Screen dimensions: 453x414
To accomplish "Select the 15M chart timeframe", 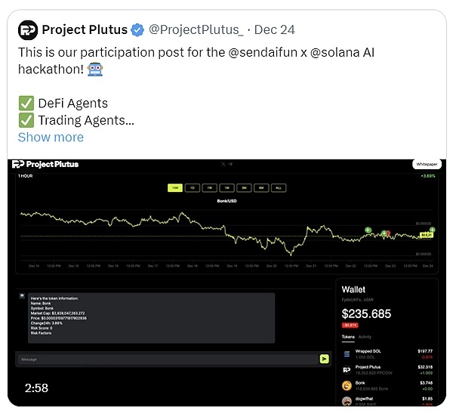I will pyautogui.click(x=174, y=187).
